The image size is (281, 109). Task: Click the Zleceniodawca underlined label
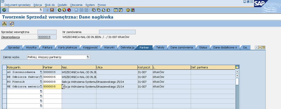10,37
